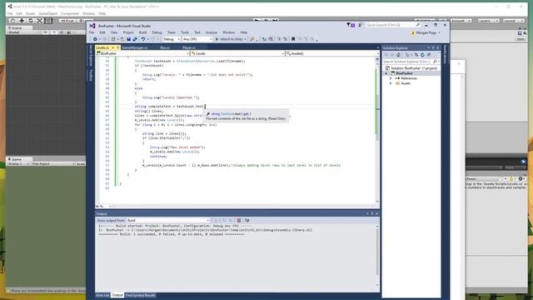Open Any CPU platform dropdown
The image size is (533, 300).
(x=197, y=39)
